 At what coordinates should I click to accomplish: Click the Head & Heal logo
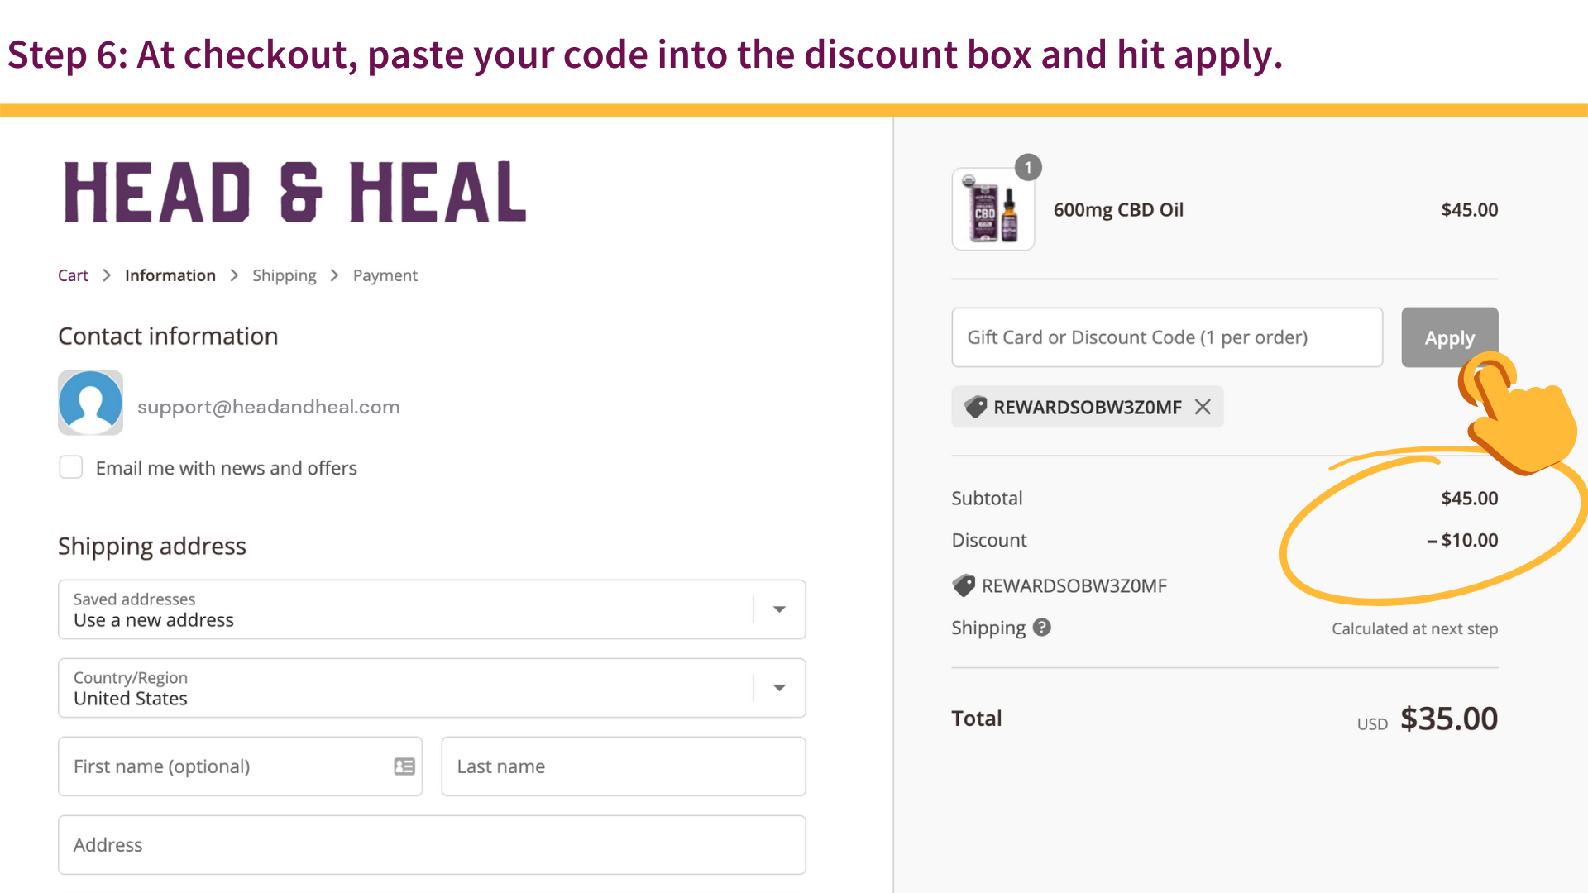pyautogui.click(x=294, y=193)
